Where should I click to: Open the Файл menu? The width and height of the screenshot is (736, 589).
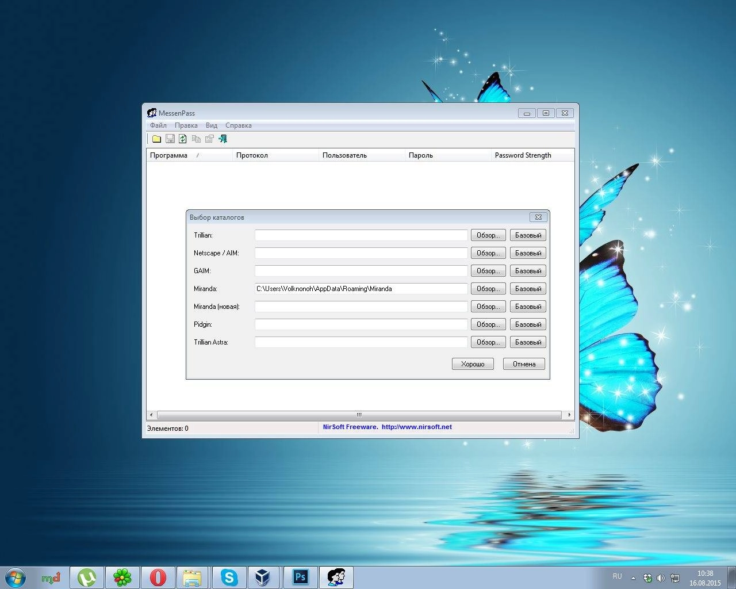158,125
